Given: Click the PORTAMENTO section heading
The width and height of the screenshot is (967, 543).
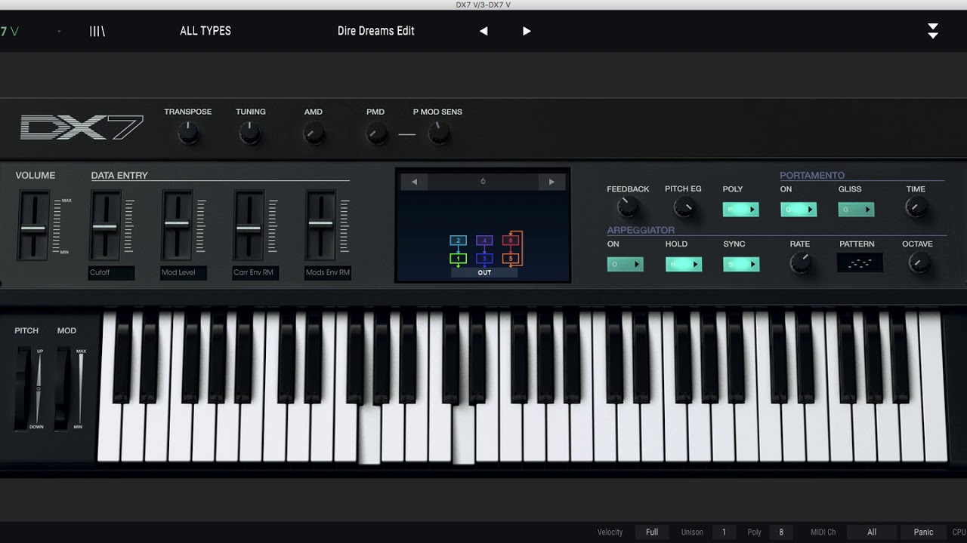Looking at the screenshot, I should coord(812,176).
